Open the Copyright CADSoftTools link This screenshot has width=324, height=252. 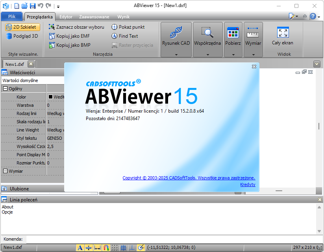tap(189, 178)
